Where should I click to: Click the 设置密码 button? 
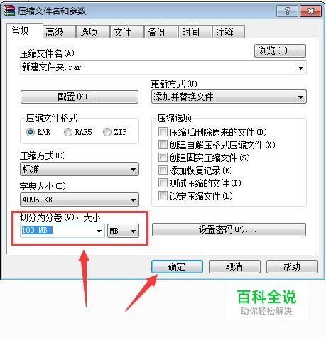[229, 229]
